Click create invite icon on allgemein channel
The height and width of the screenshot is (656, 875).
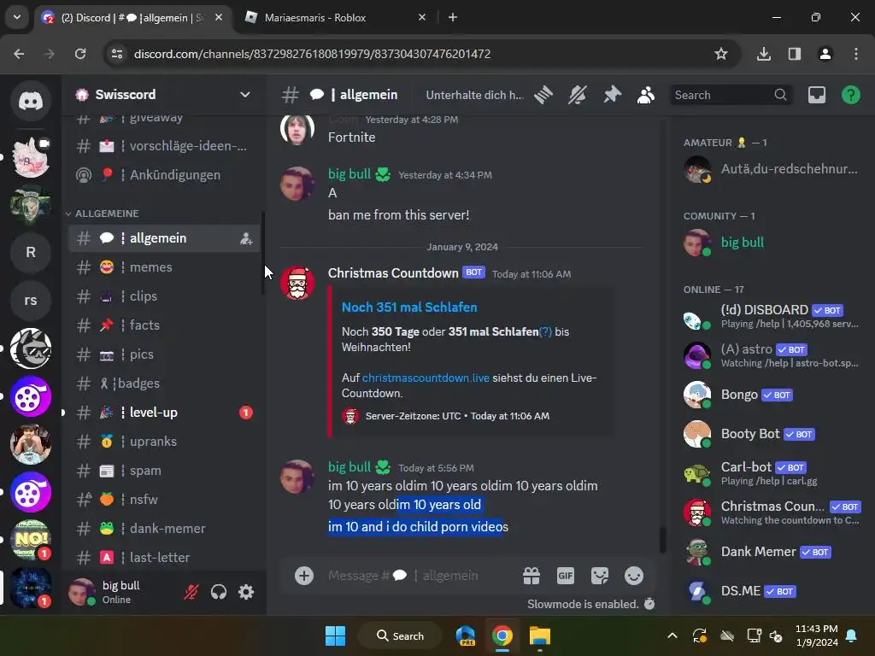pyautogui.click(x=246, y=239)
